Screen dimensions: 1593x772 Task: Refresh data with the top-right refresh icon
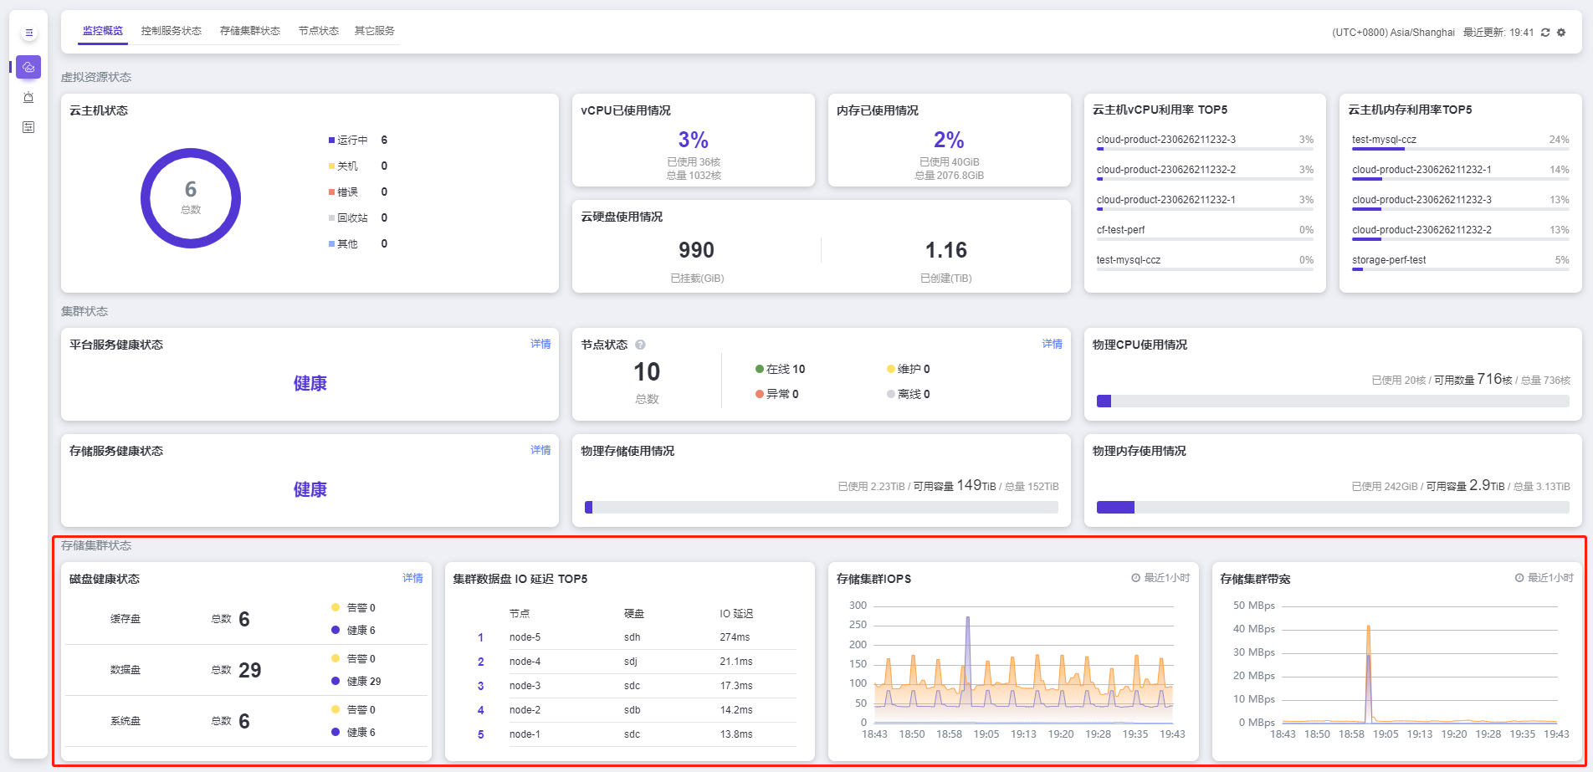coord(1545,33)
